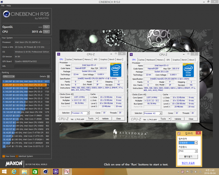Open Processor #1 selection dropdown
This screenshot has width=219, height=175.
click(x=88, y=113)
